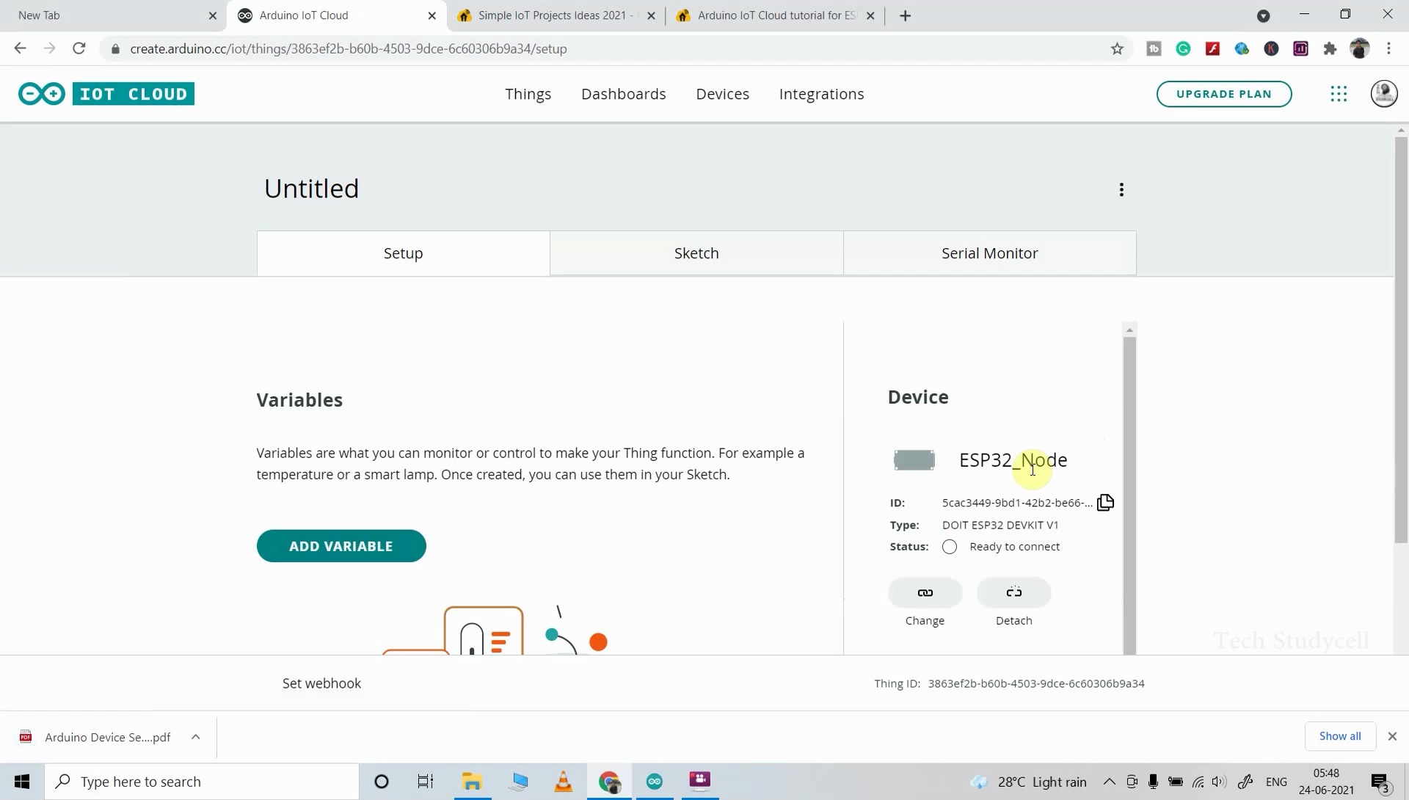1409x800 pixels.
Task: Copy the device ID with the copy icon
Action: 1105,503
